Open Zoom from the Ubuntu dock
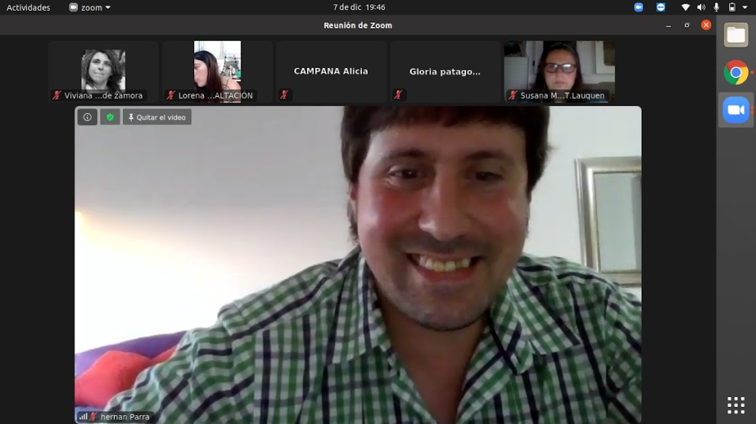The height and width of the screenshot is (424, 756). [x=736, y=110]
